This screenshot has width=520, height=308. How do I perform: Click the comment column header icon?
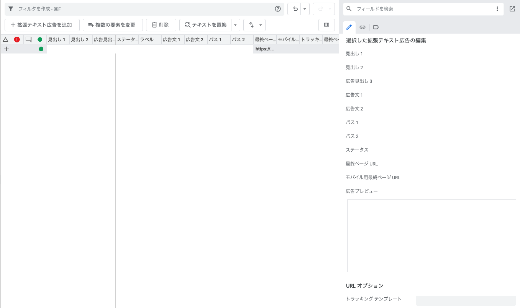(x=28, y=39)
